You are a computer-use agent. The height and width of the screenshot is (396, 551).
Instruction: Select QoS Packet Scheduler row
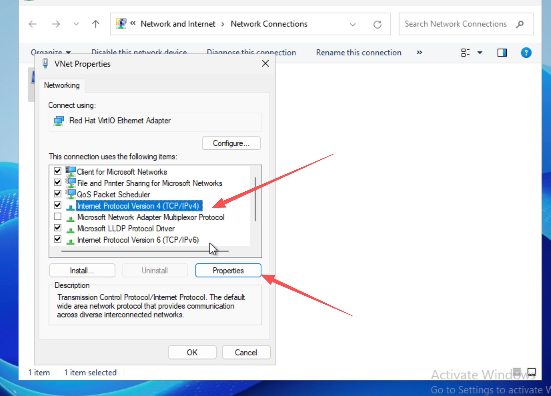click(114, 194)
